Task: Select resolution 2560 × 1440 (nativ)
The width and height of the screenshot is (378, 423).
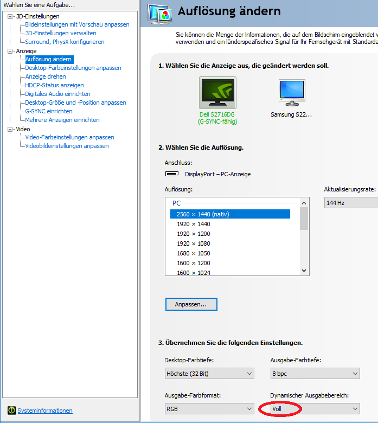Action: (230, 214)
